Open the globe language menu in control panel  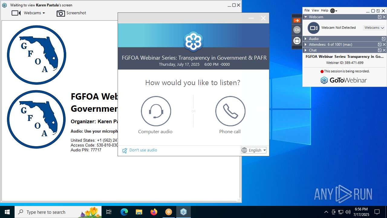[x=333, y=11]
